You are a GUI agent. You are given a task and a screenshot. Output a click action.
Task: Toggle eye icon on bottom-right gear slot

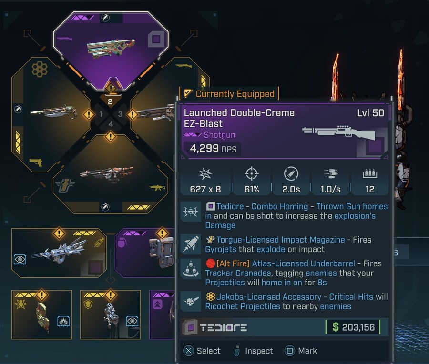(x=132, y=321)
